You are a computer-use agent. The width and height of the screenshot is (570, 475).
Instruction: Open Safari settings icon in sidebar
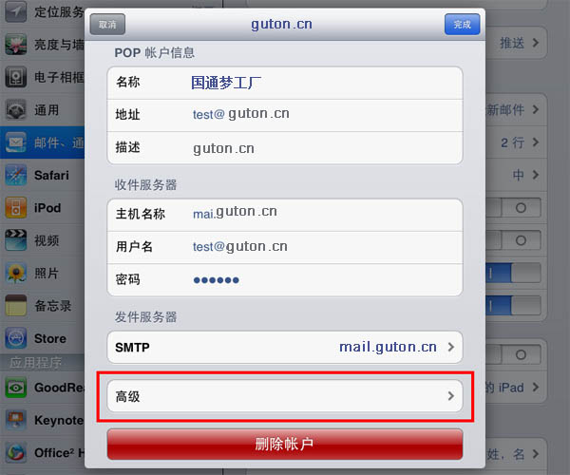pos(15,175)
